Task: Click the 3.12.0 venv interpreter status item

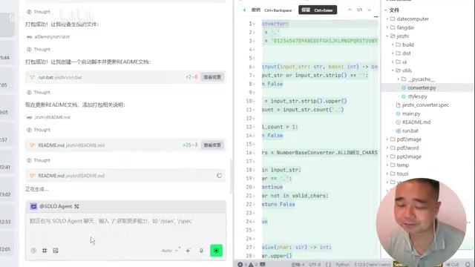Action: click(373, 265)
